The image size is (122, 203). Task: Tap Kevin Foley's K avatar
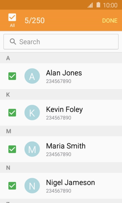coord(32,113)
